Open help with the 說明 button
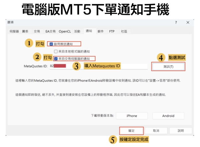Viewport: 200px width, 147px height. tap(180, 130)
